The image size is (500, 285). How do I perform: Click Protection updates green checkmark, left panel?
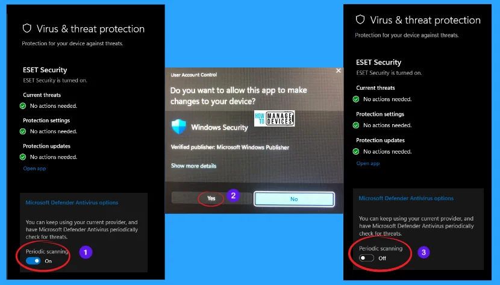pos(23,157)
